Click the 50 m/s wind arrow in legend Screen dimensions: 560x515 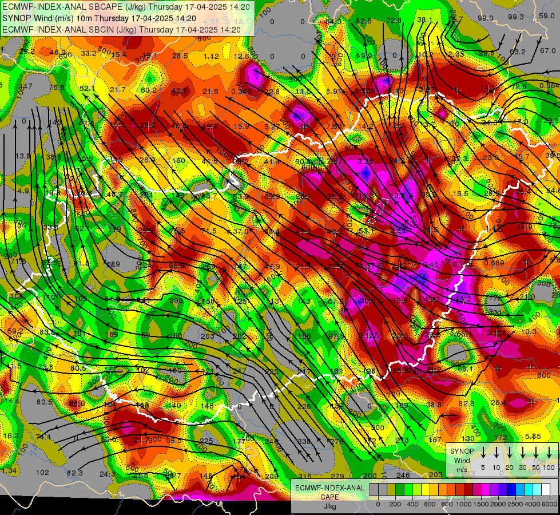[x=536, y=453]
